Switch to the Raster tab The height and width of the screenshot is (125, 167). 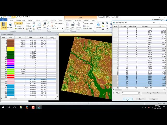(30, 20)
